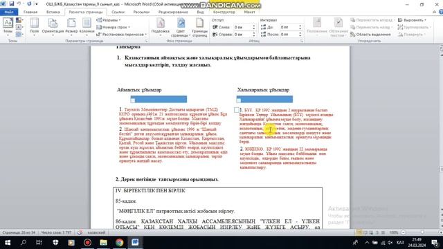This screenshot has height=249, width=443.
Task: Open the Темы themes gallery
Action: (x=8, y=27)
